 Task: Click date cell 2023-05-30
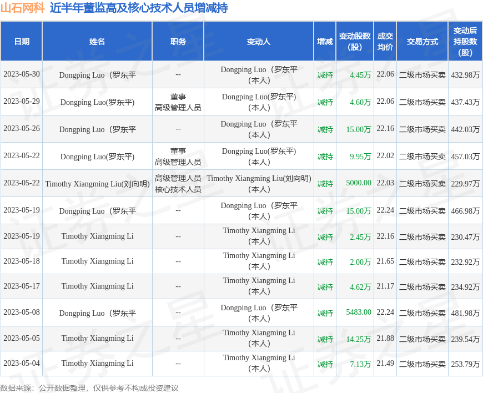click(x=22, y=74)
